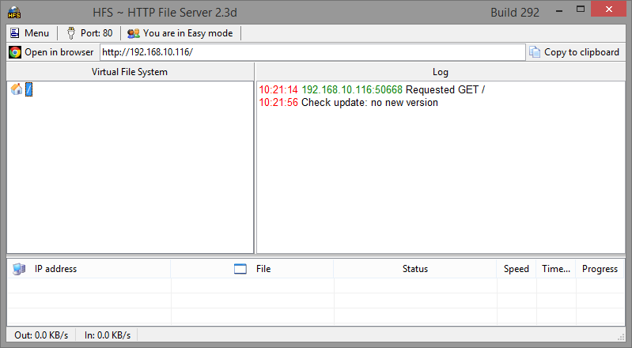Minimize the HFS window
The width and height of the screenshot is (632, 348).
559,11
